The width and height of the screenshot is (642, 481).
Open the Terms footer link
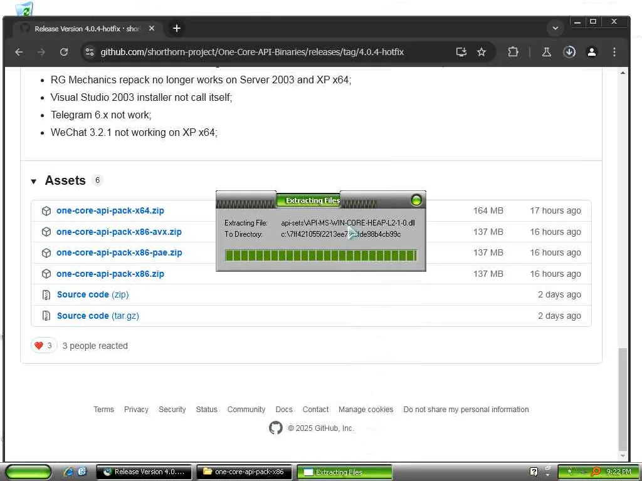[103, 410]
